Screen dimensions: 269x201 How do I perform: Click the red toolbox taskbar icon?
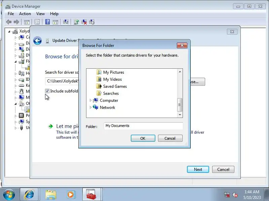click(91, 194)
